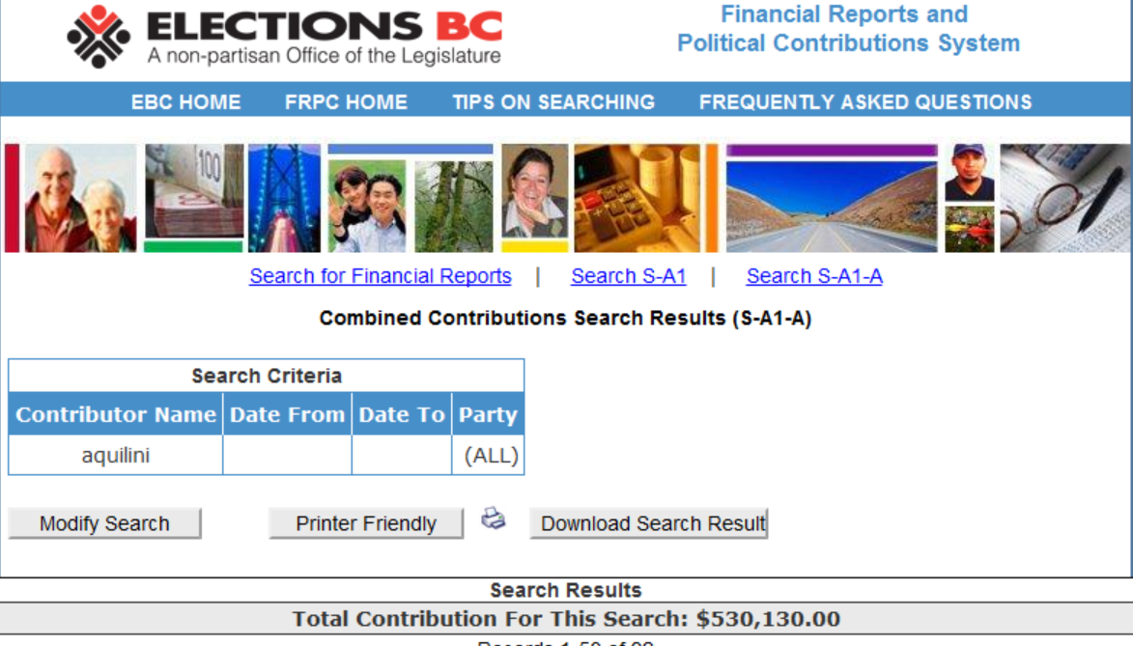
Task: Click the Printer Friendly button
Action: click(366, 523)
